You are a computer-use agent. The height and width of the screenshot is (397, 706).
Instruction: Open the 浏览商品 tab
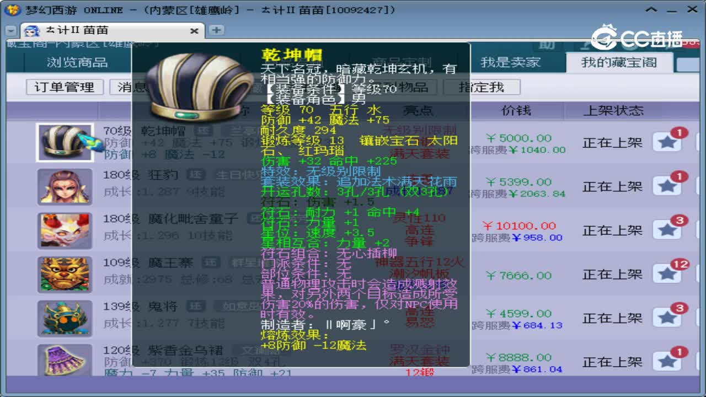coord(77,62)
